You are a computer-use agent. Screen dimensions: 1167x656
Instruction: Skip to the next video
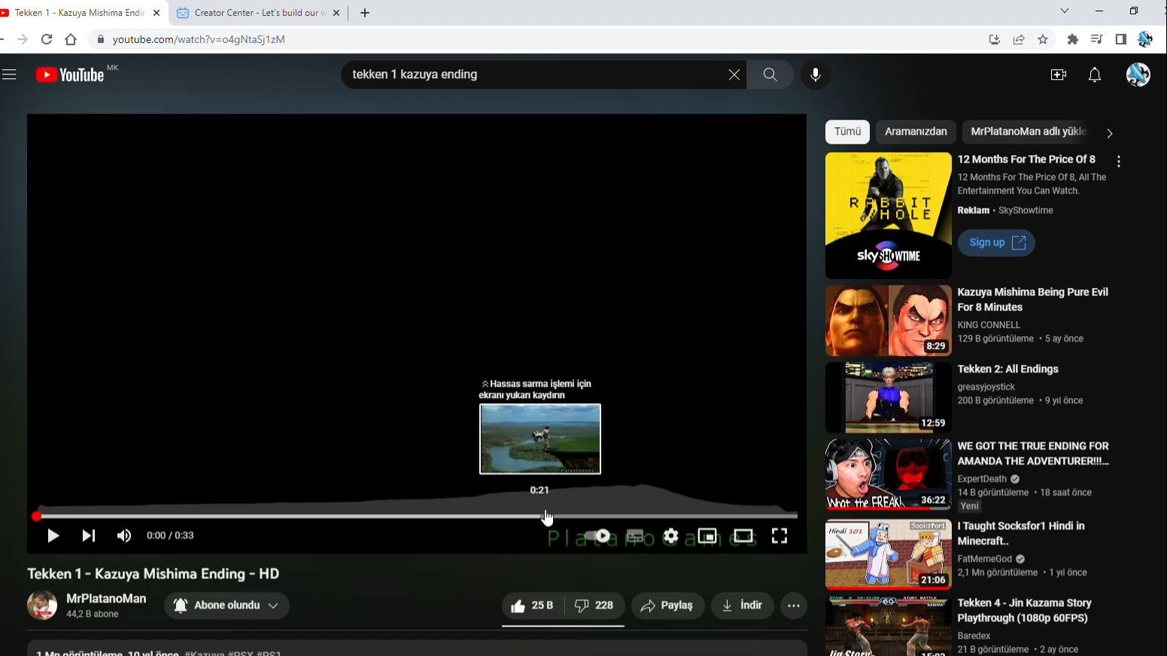click(88, 536)
